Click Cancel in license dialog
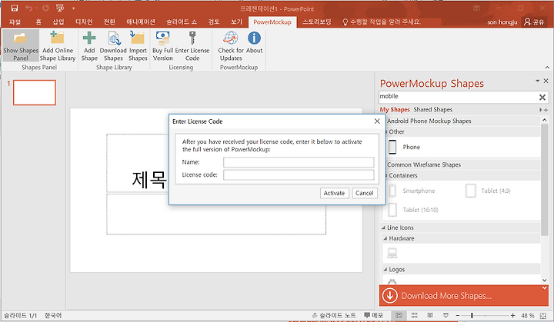Viewport: 554px width, 322px height. (x=364, y=193)
